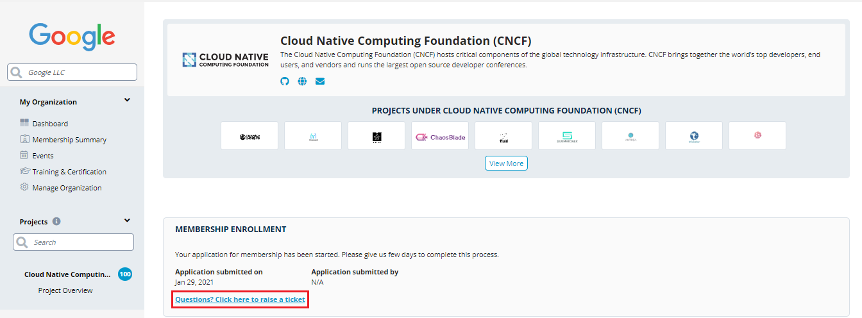Click the Projects info icon
The width and height of the screenshot is (862, 318).
pos(56,221)
